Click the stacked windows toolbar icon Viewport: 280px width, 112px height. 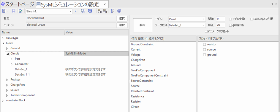click(90, 11)
